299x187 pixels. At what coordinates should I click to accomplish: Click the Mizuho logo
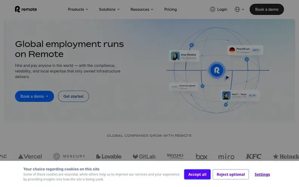(x=175, y=156)
